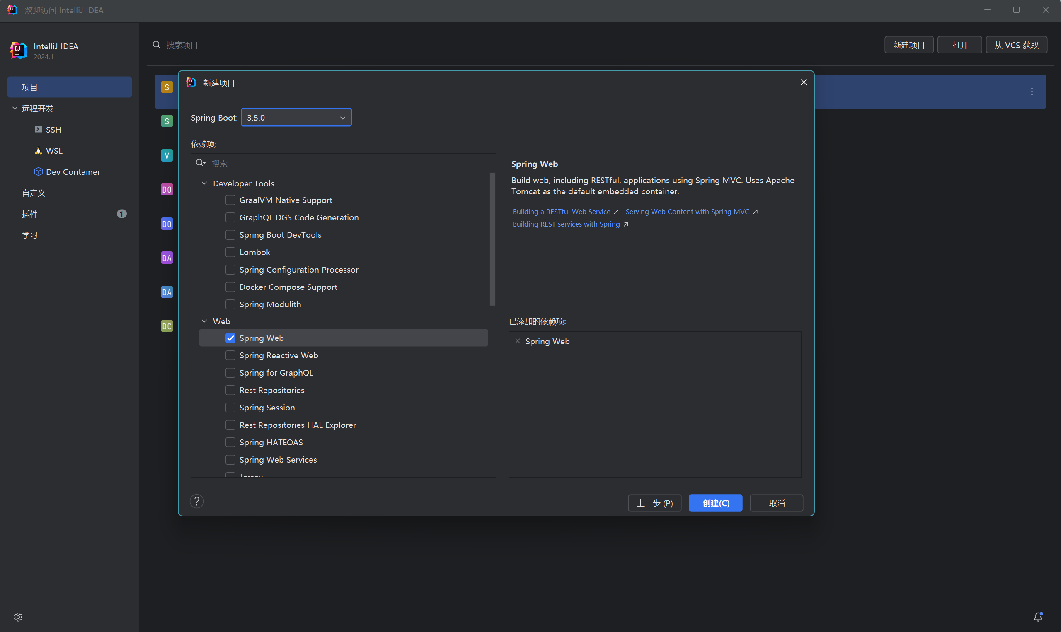
Task: Click the settings gear icon at bottom left
Action: [x=18, y=617]
